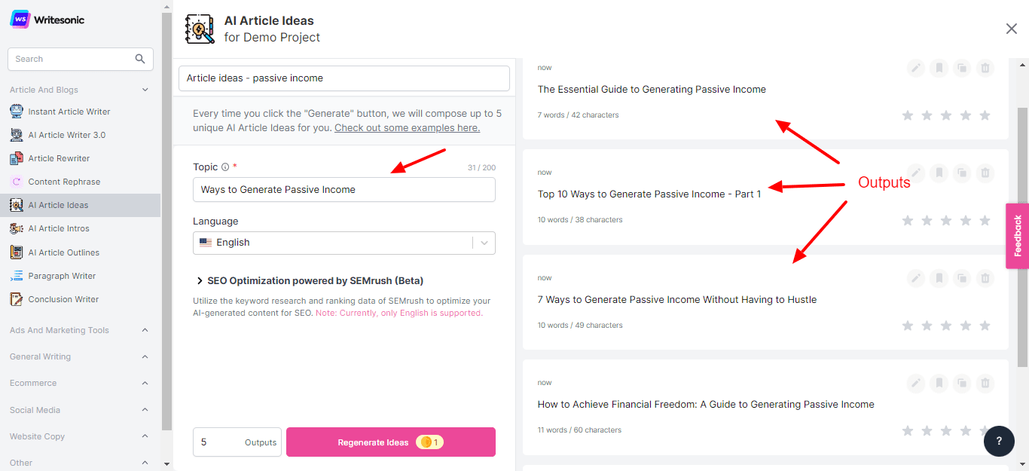Click edit pencil icon on first output

pos(915,69)
